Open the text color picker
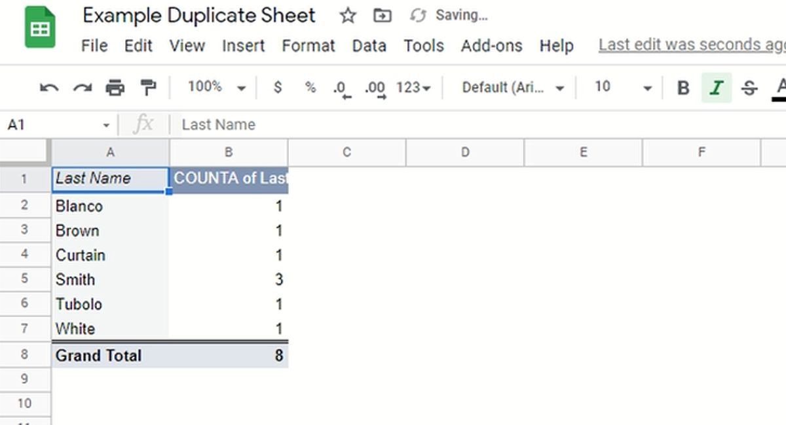The width and height of the screenshot is (786, 425). click(x=781, y=87)
